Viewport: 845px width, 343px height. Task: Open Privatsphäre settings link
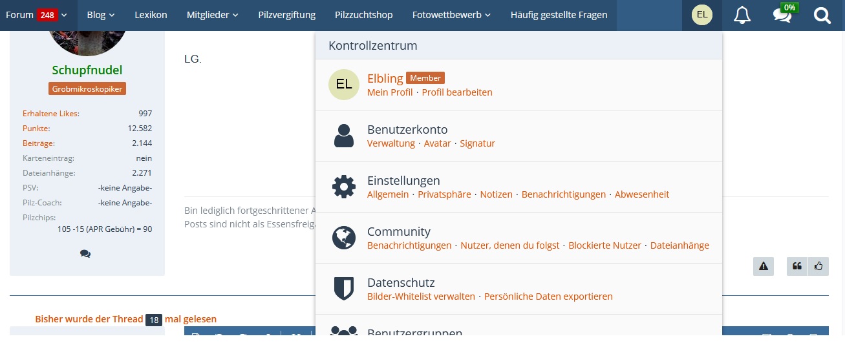[x=444, y=194]
